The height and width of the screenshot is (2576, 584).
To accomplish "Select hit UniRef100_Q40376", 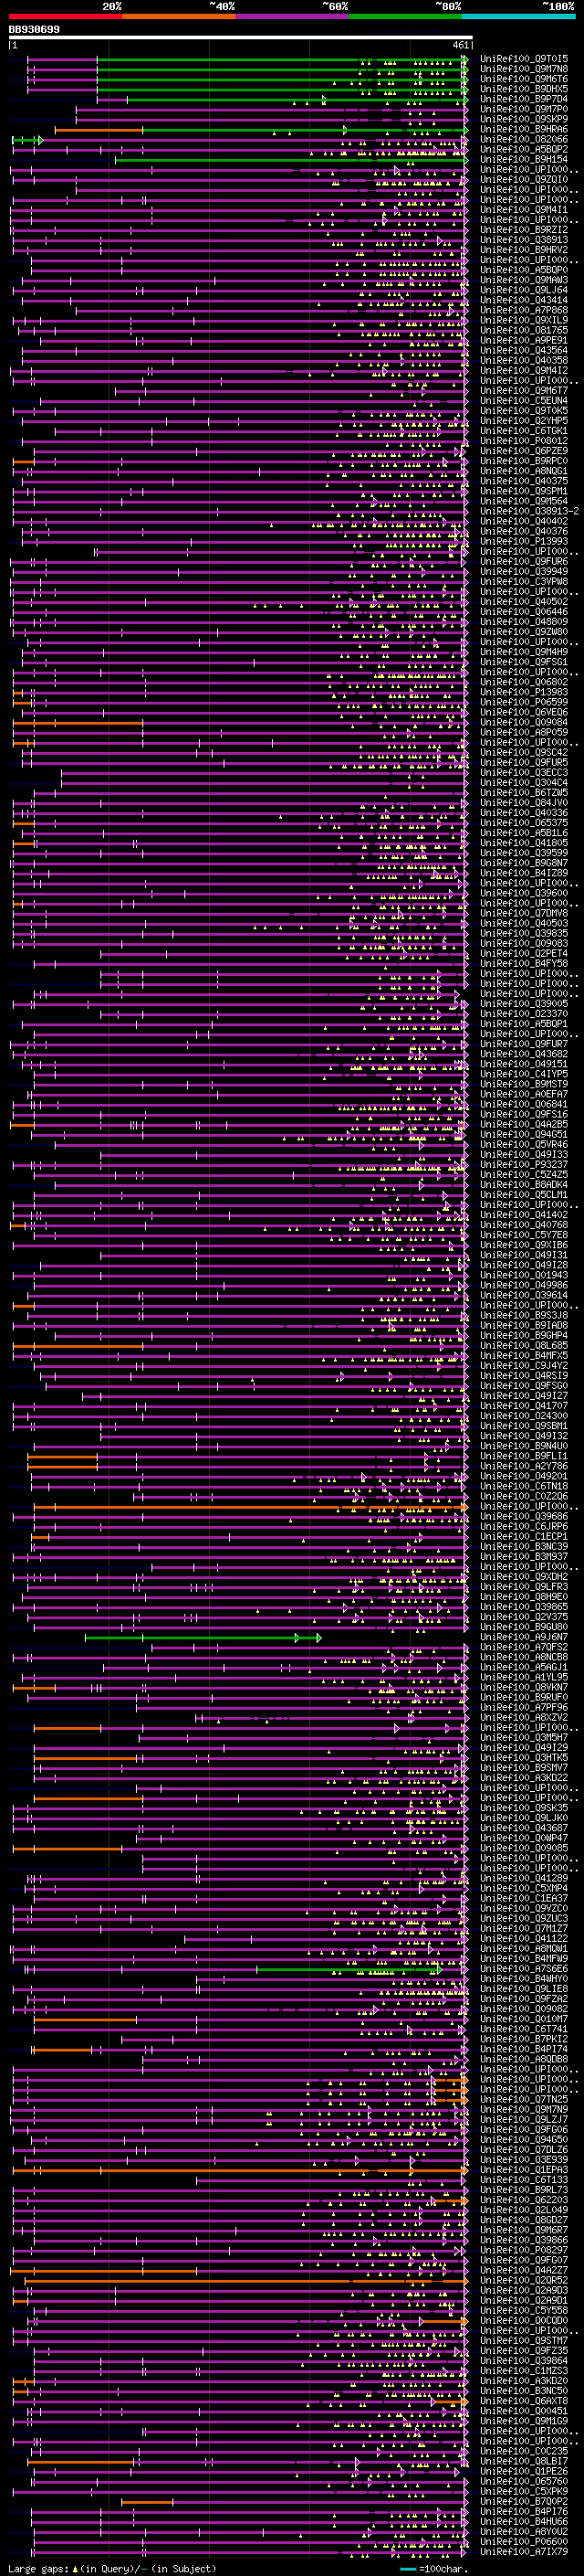I will 524,531.
